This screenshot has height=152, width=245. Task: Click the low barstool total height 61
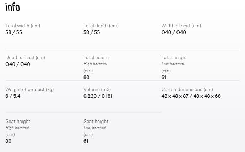coord(164,77)
